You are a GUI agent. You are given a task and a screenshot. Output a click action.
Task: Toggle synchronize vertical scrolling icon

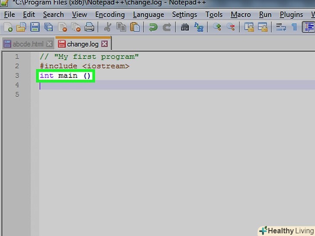249,27
